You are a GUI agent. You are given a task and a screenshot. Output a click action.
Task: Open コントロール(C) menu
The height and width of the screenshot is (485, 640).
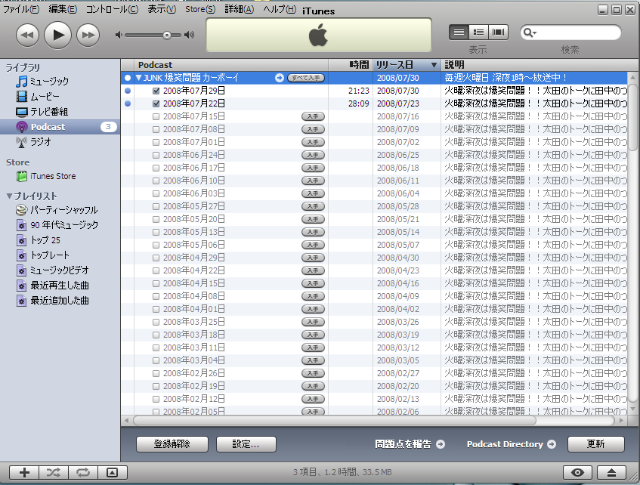(x=113, y=9)
